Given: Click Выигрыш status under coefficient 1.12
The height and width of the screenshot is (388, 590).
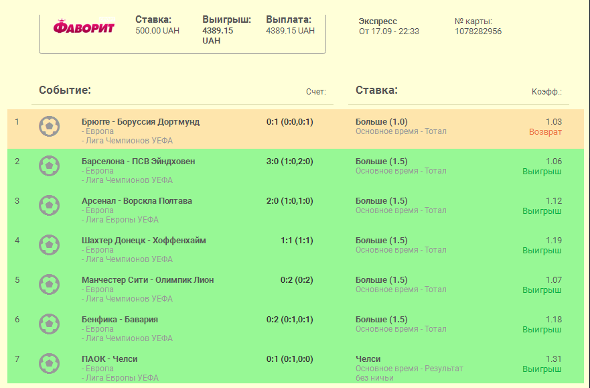Looking at the screenshot, I should 542,211.
